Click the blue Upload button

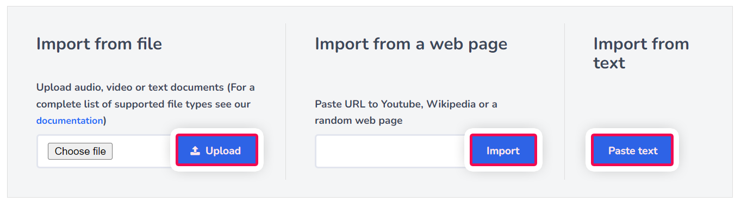(216, 150)
